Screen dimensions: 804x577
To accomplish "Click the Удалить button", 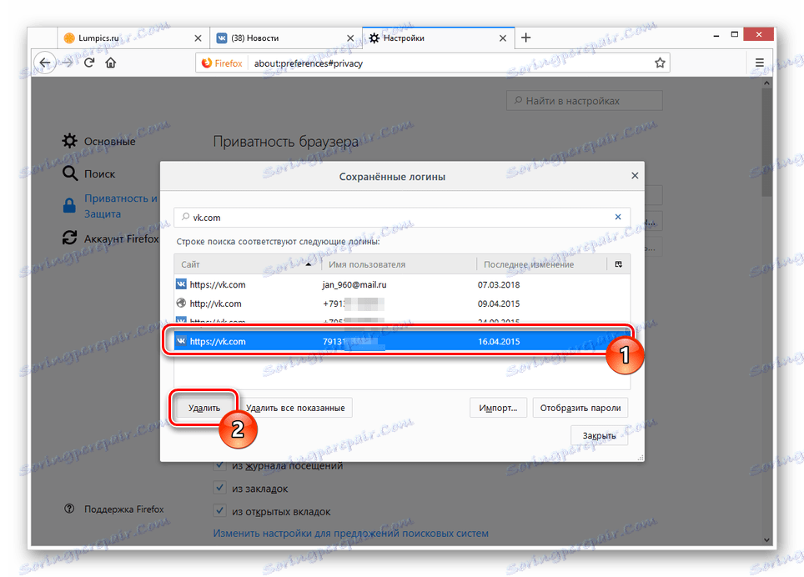I will (x=204, y=408).
